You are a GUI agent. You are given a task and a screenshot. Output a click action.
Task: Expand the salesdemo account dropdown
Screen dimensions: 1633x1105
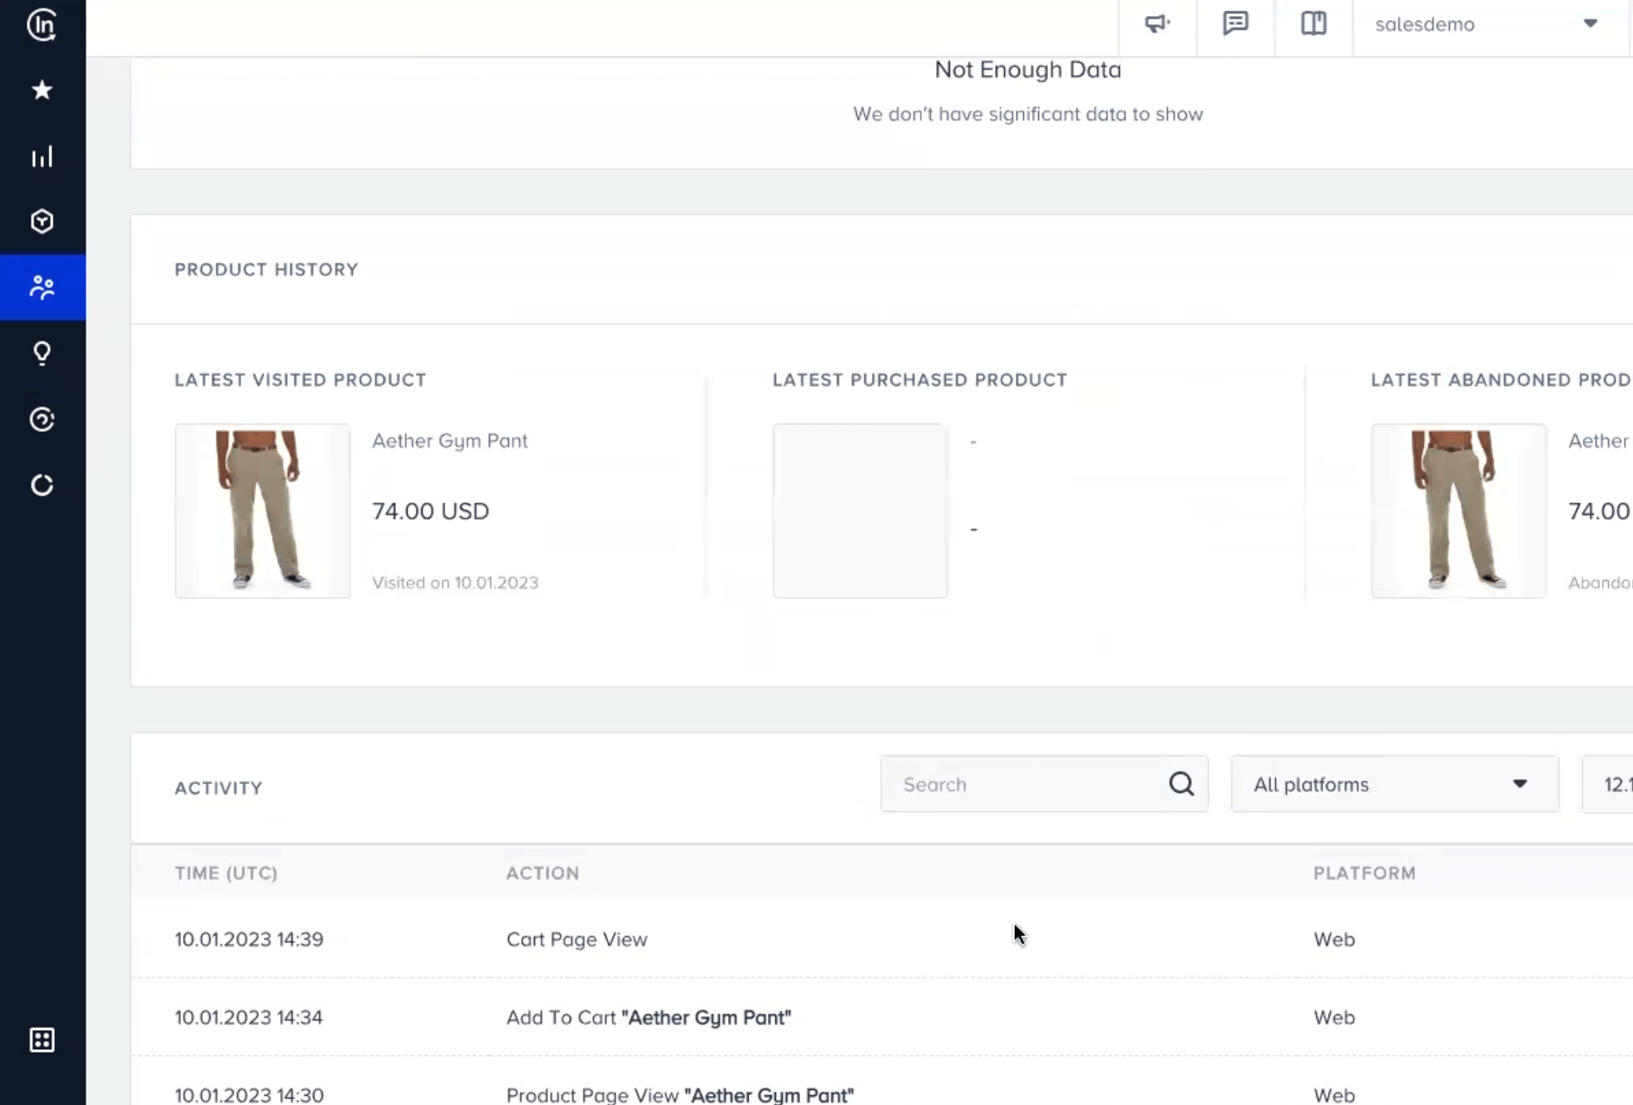[1591, 25]
